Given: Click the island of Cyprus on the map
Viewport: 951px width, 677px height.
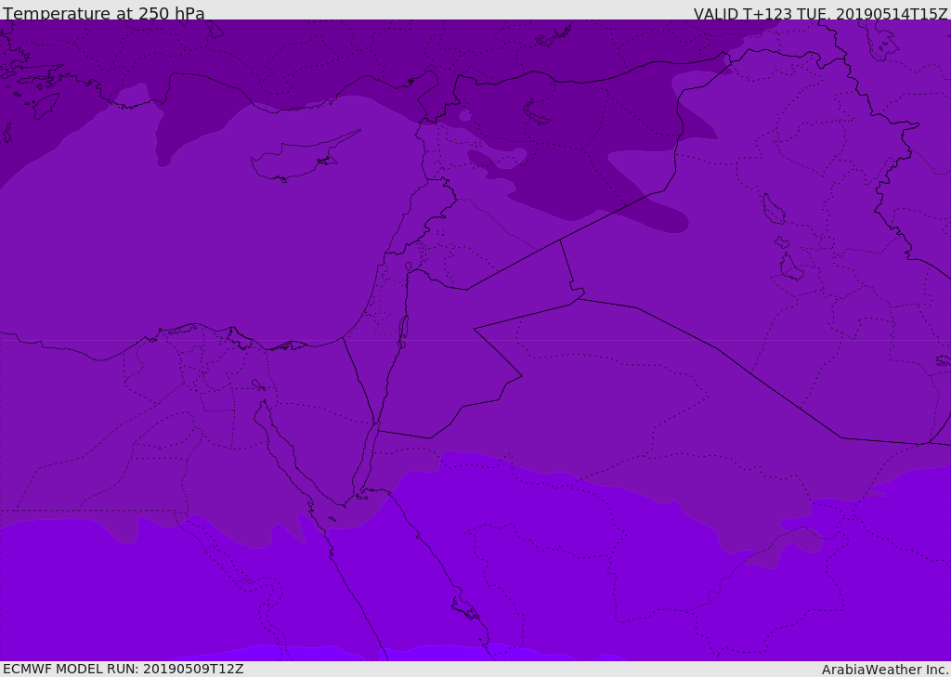Looking at the screenshot, I should (300, 158).
